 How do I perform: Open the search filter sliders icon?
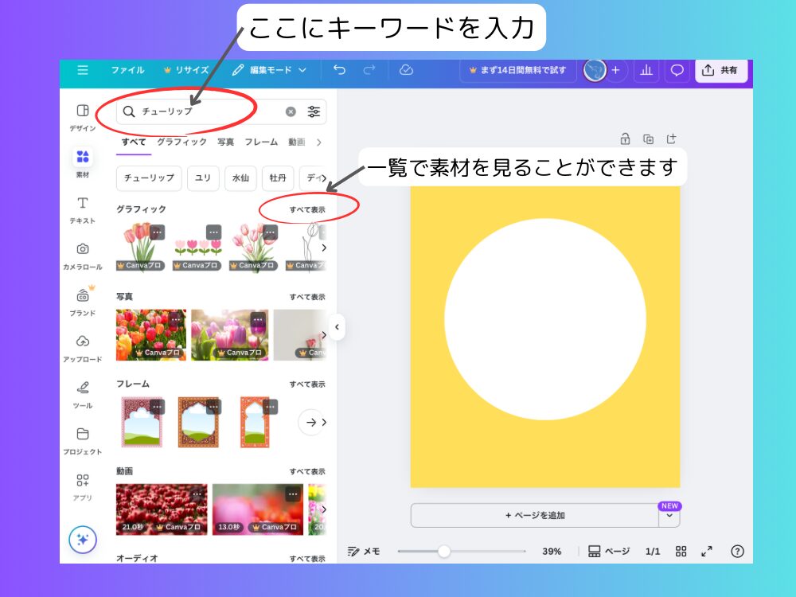coord(314,111)
